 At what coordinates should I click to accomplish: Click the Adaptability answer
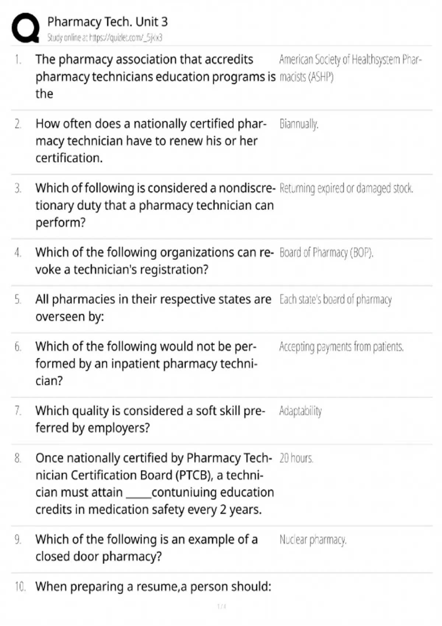coord(300,411)
